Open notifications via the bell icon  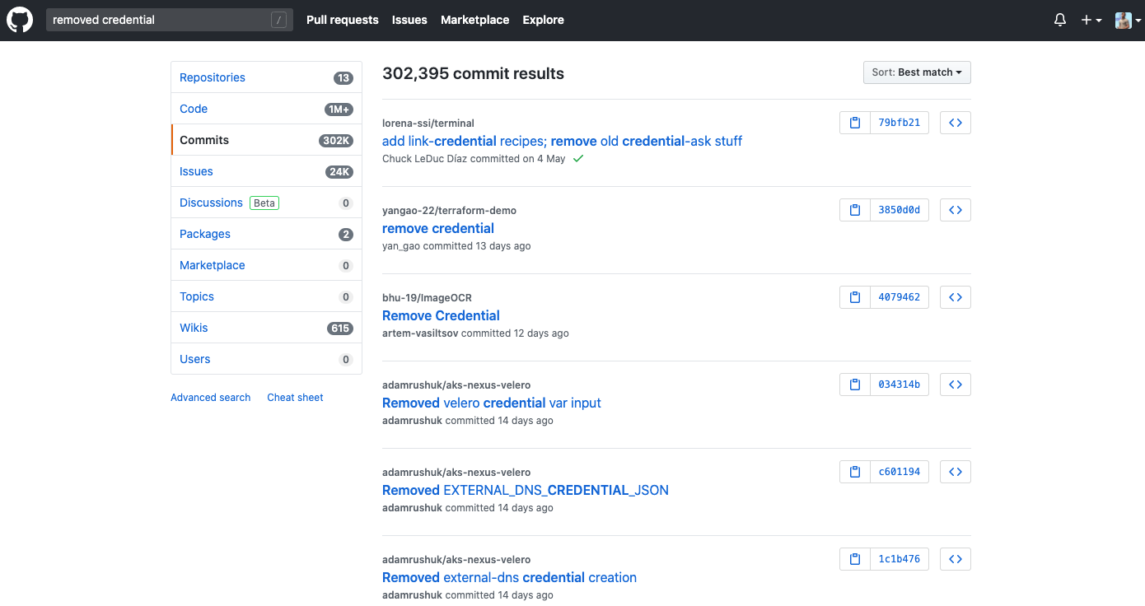click(x=1059, y=20)
